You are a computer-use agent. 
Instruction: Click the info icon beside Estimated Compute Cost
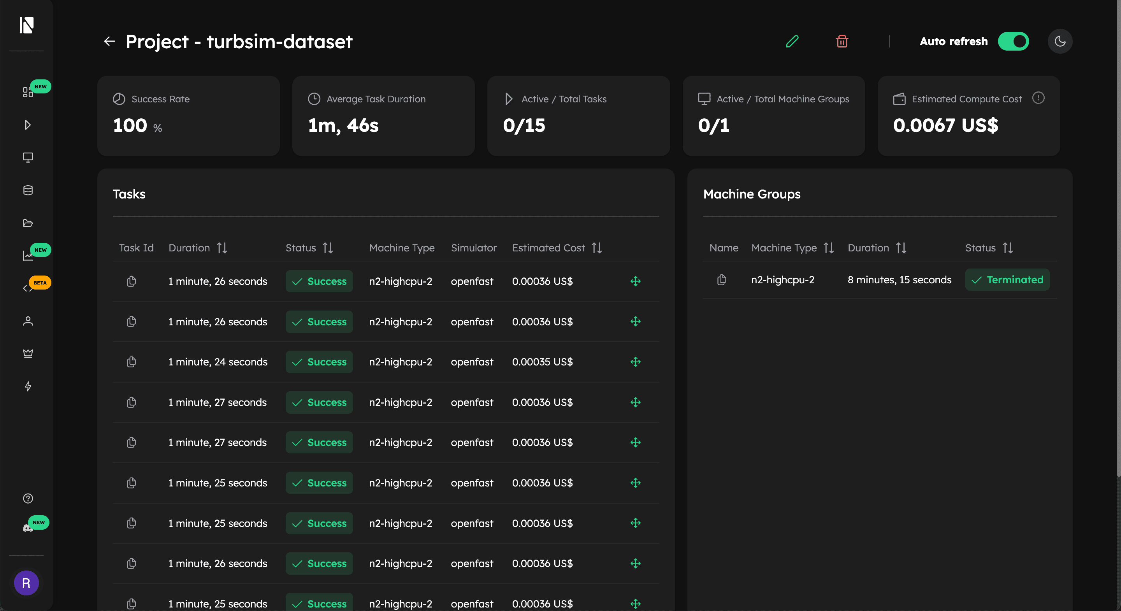click(x=1038, y=98)
